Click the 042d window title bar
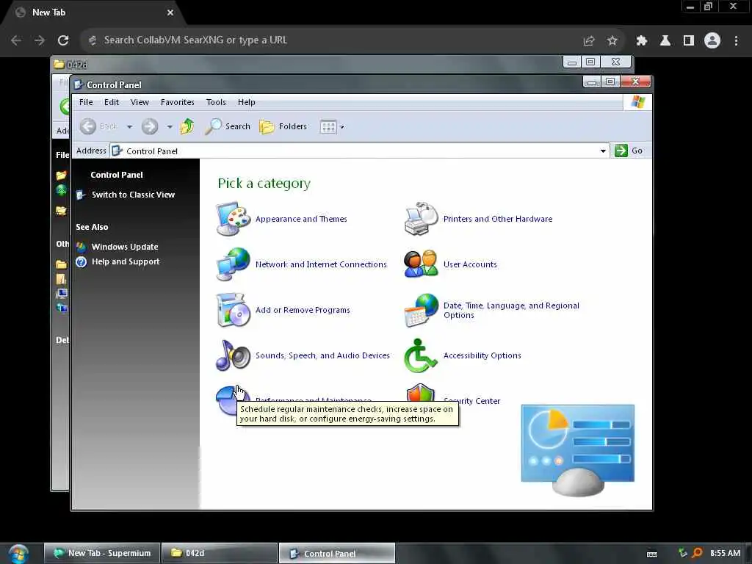The width and height of the screenshot is (752, 564). pos(307,63)
